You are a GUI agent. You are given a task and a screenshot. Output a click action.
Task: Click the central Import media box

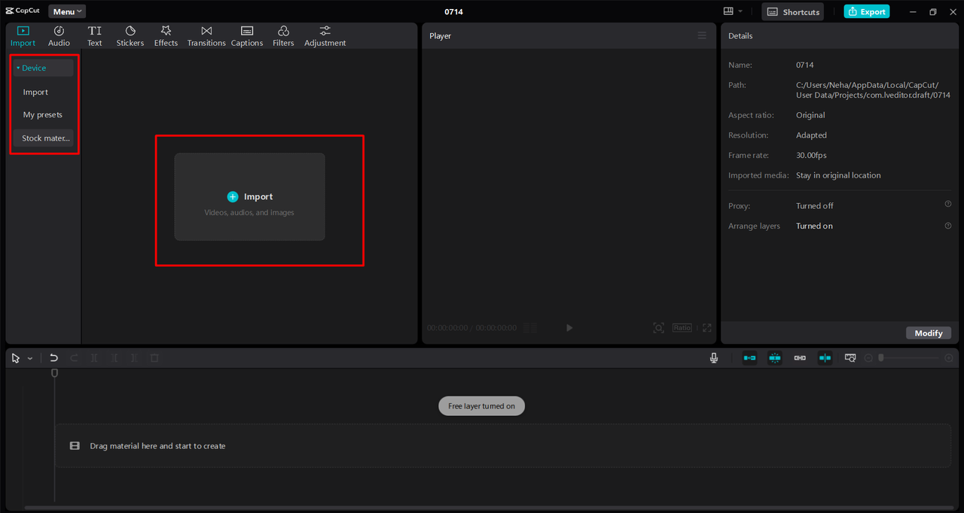(250, 197)
